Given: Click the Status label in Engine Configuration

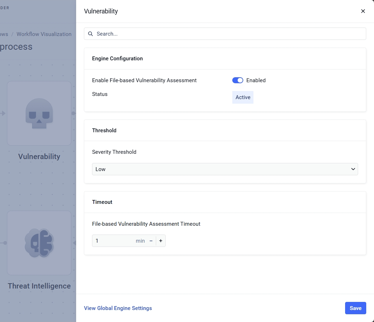Looking at the screenshot, I should (100, 94).
